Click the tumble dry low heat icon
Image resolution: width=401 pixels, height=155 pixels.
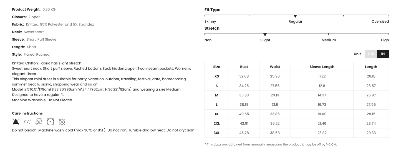coord(50,122)
